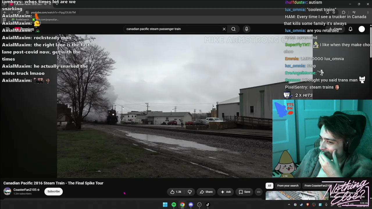Open the browser extensions puzzle menu
Viewport: 372px width, 209px height.
point(344,12)
